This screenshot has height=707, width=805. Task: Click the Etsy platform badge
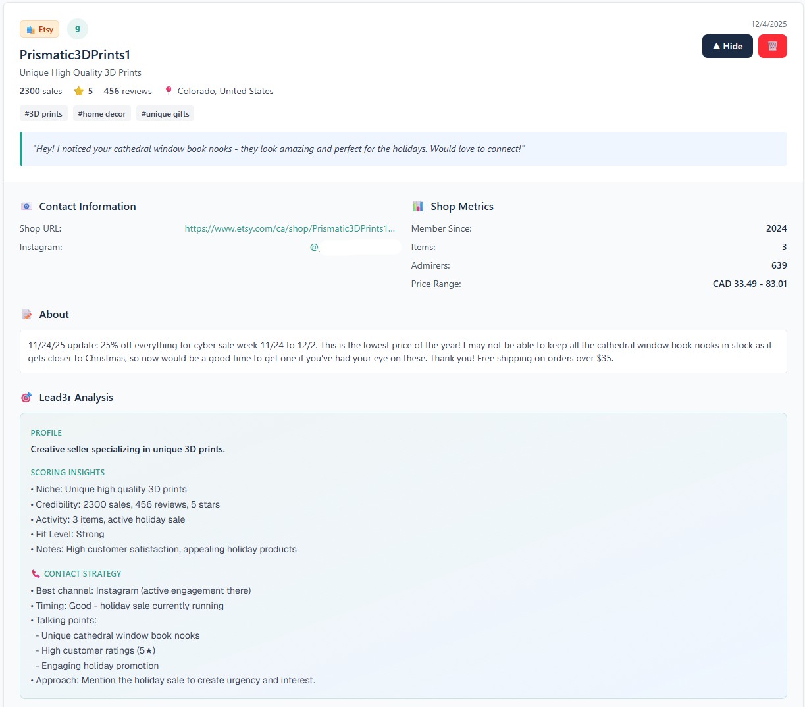(39, 29)
